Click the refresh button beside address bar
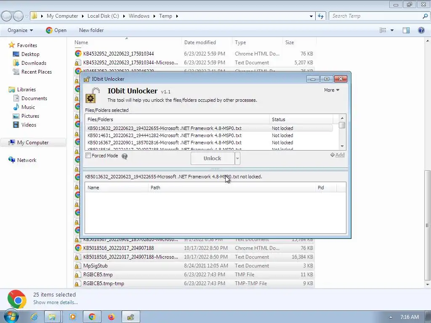Image resolution: width=431 pixels, height=323 pixels. [321, 16]
